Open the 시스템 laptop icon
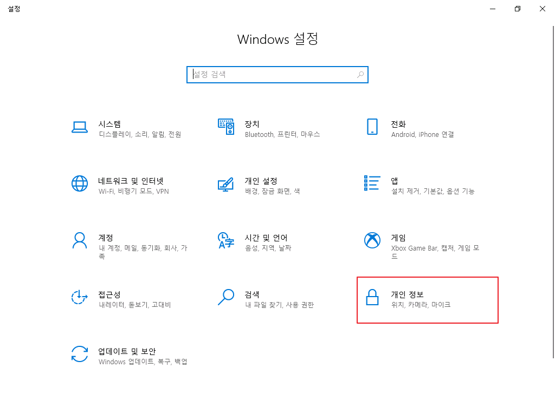Viewport: 555px width, 394px height. pos(80,127)
